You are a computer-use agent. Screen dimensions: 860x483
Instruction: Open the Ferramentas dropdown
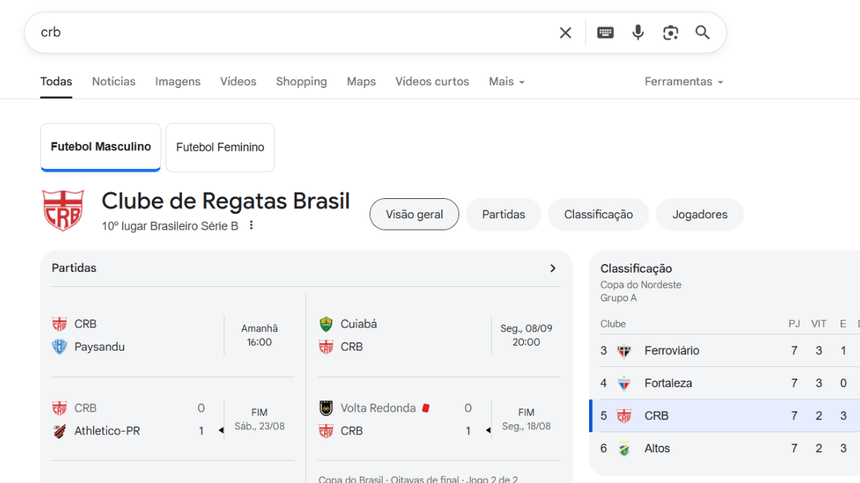(x=684, y=82)
